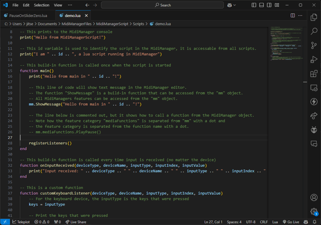This screenshot has width=321, height=225.
Task: Open the jitse breadcrumb
Action: click(x=29, y=24)
